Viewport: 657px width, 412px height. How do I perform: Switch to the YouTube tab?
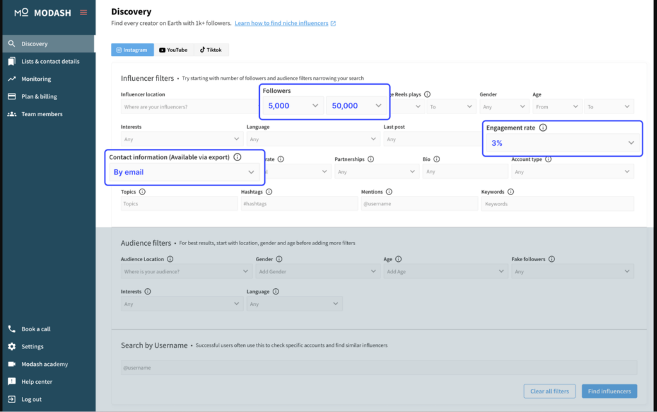pyautogui.click(x=173, y=49)
